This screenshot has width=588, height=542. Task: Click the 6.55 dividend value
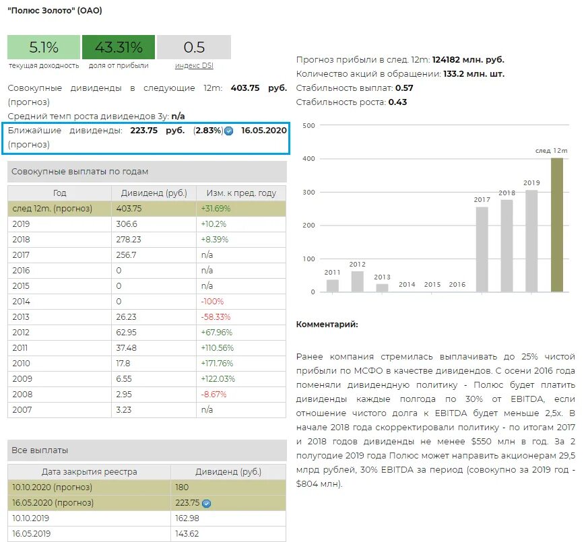coord(124,379)
